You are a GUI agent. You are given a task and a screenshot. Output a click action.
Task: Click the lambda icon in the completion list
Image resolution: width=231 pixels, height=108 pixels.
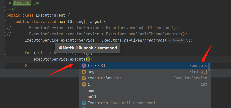point(84,66)
